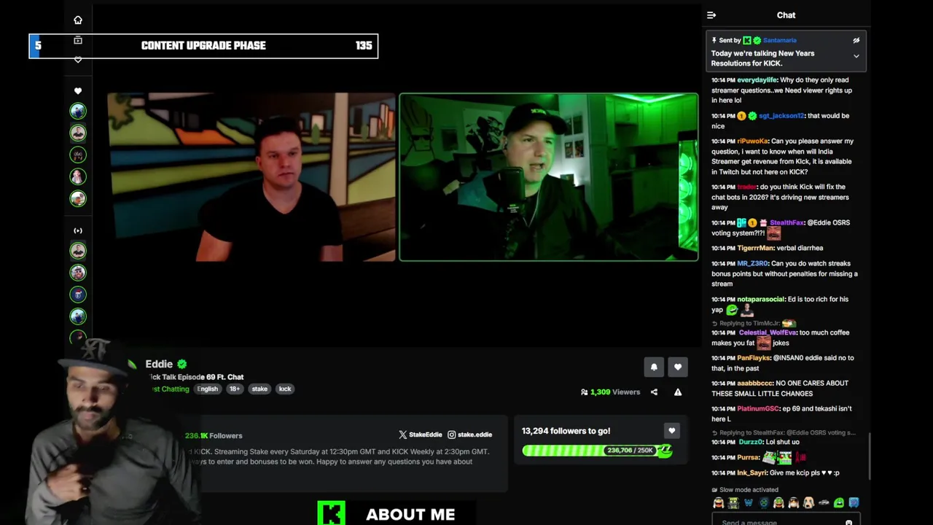Image resolution: width=933 pixels, height=525 pixels.
Task: Hide the pinned message with the eye-slash icon
Action: click(x=856, y=40)
